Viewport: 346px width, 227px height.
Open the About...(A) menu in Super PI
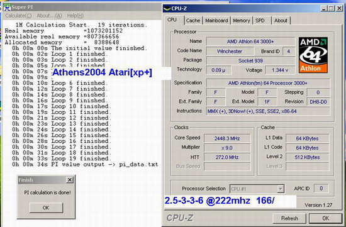click(x=49, y=16)
